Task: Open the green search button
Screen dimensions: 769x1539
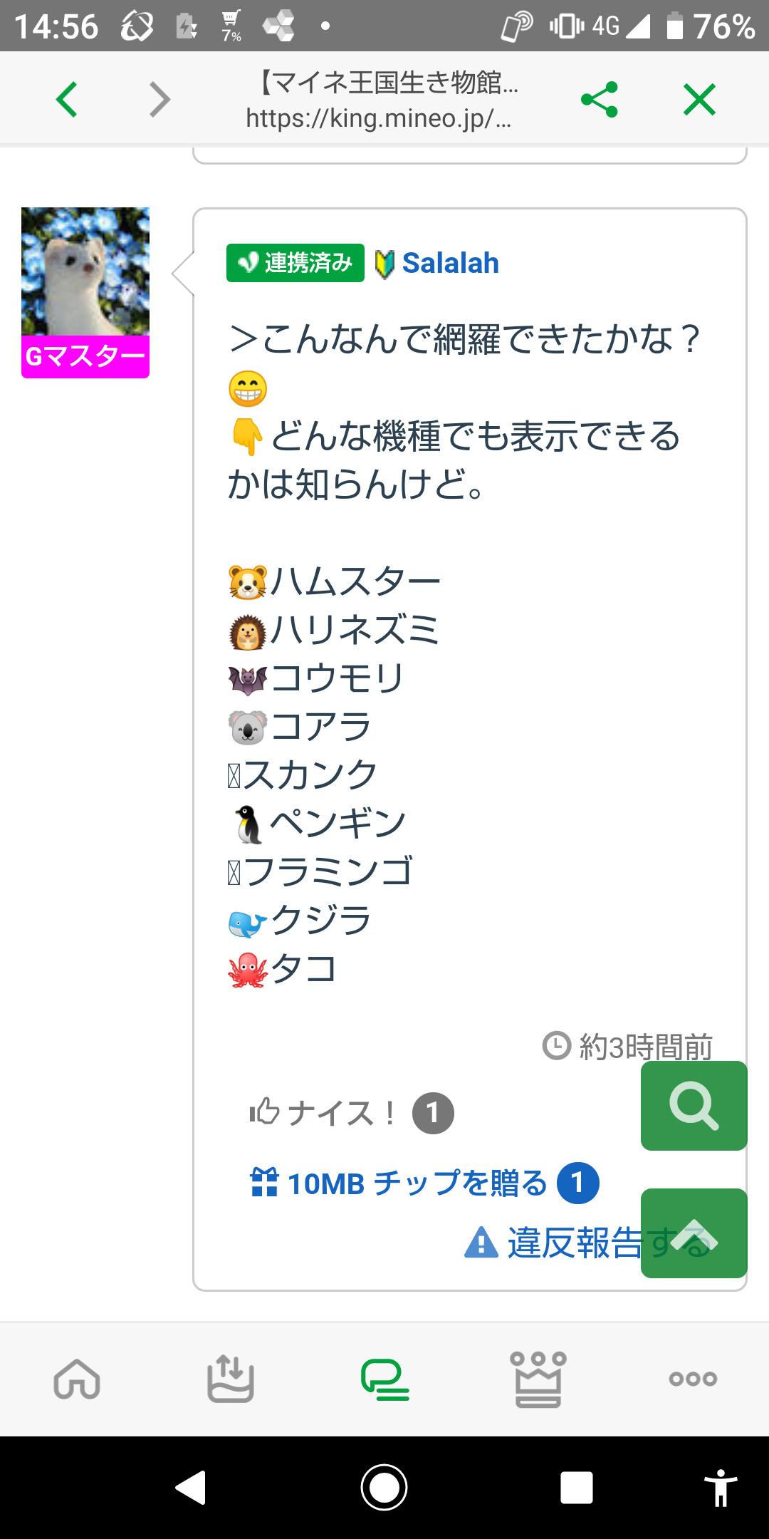Action: pyautogui.click(x=694, y=1106)
